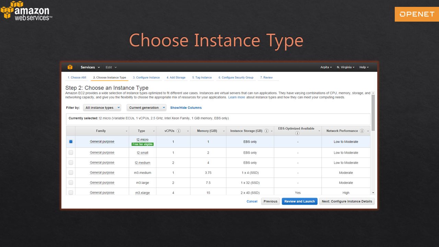Click the t2.small type cell
The image size is (439, 247).
[x=142, y=153]
